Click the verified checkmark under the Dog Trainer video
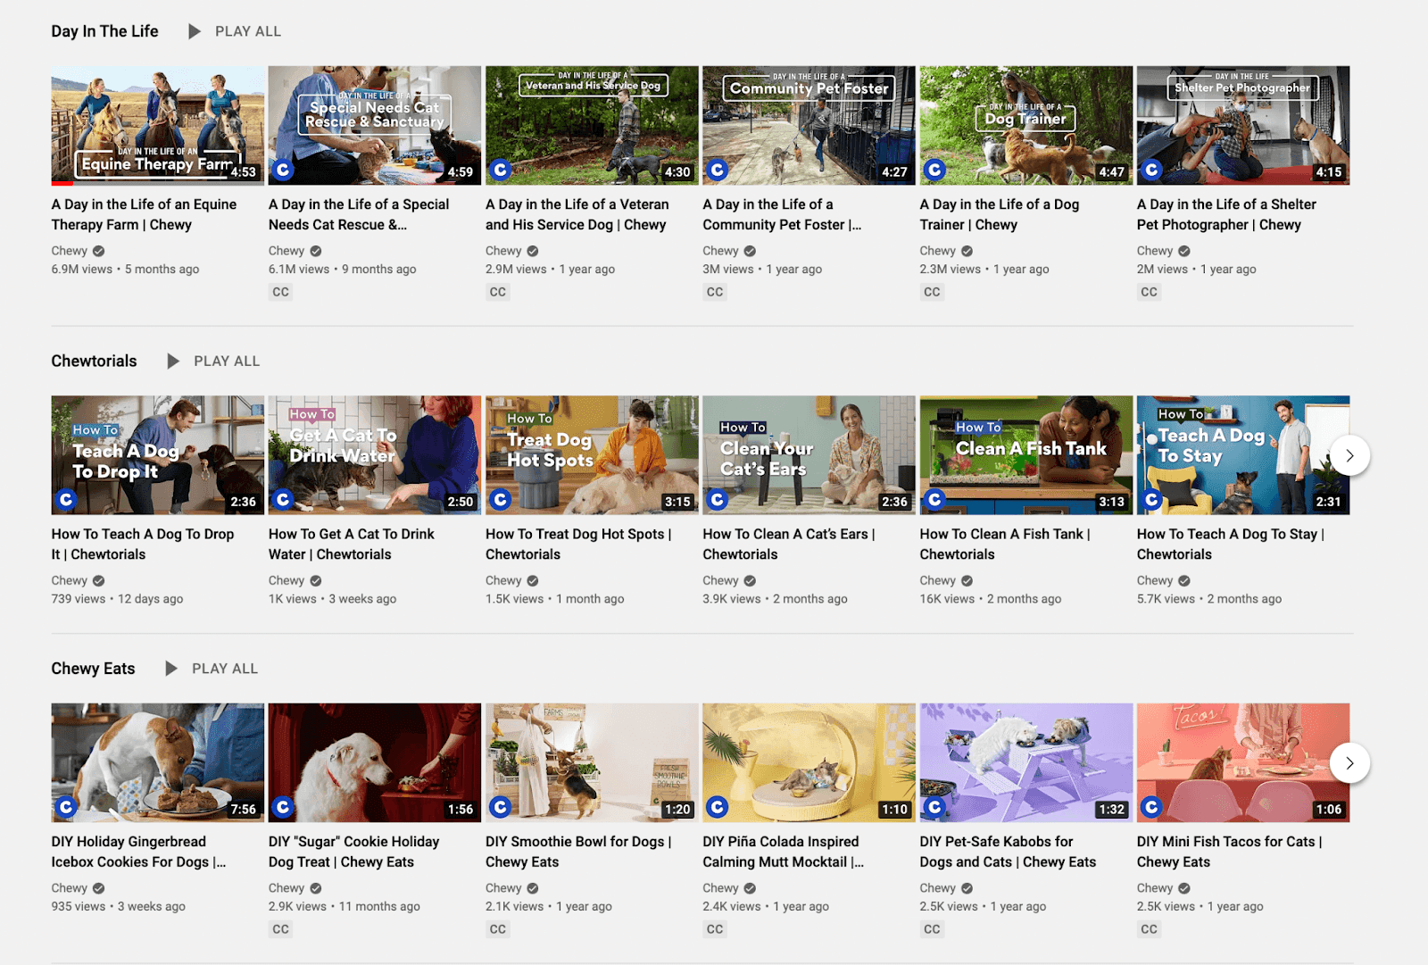1428x965 pixels. 967,251
